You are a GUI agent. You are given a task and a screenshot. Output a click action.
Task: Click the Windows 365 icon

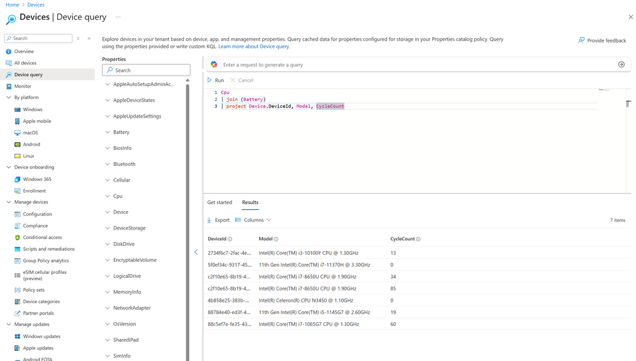tap(17, 179)
